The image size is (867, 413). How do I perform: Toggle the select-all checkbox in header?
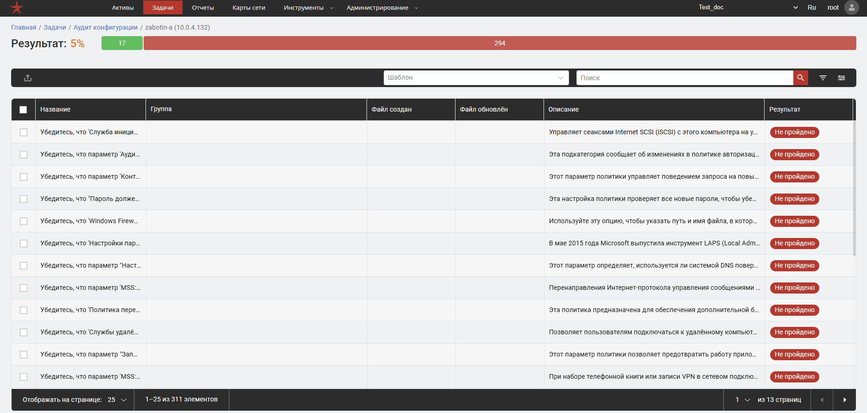pyautogui.click(x=23, y=110)
